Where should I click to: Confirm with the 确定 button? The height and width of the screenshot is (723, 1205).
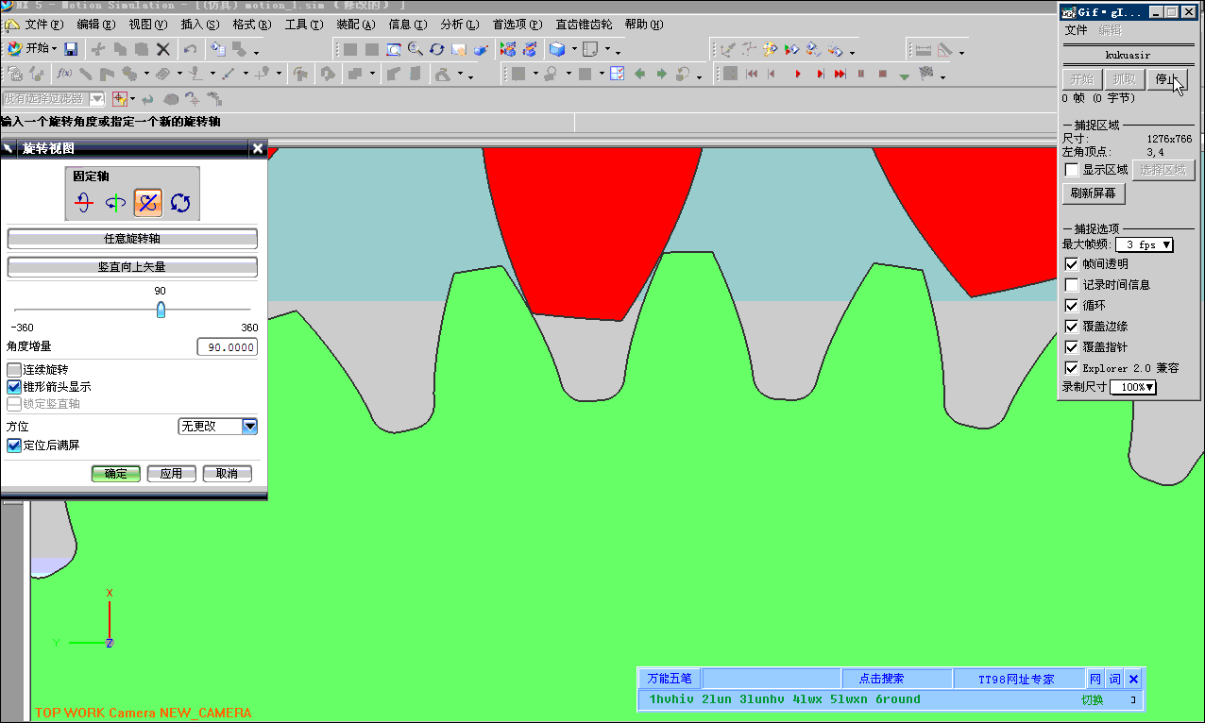pyautogui.click(x=116, y=474)
